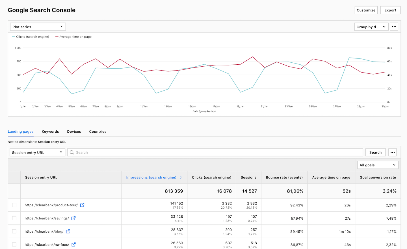Open https://clearbank/savings/ link
Viewport: 407px width, 249px height.
[47, 218]
